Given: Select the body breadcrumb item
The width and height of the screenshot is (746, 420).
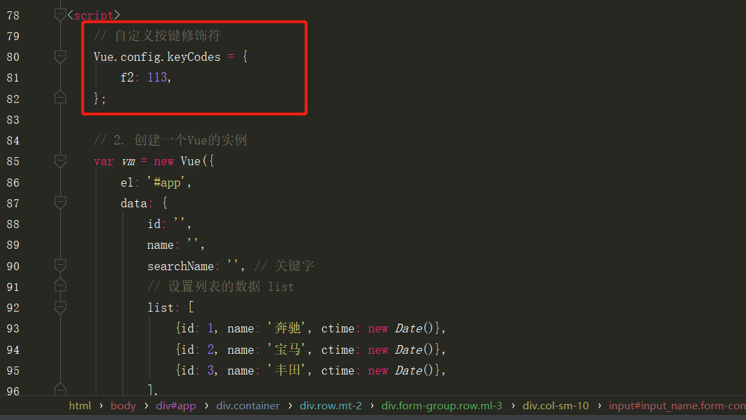Looking at the screenshot, I should [123, 405].
